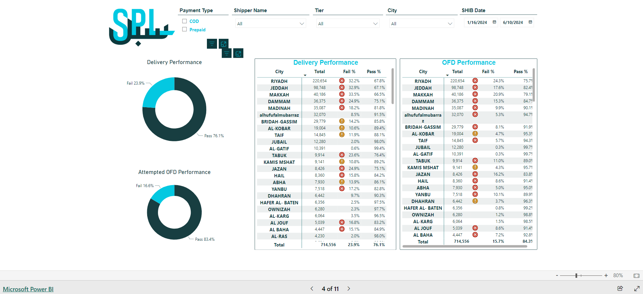The height and width of the screenshot is (294, 643).
Task: Click the zoom slider handle
Action: point(577,275)
